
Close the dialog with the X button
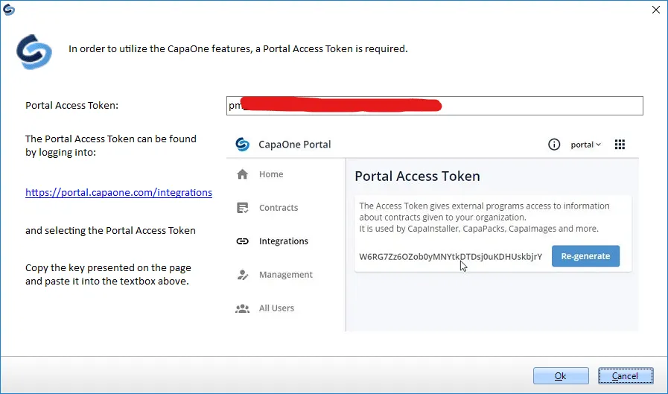655,10
